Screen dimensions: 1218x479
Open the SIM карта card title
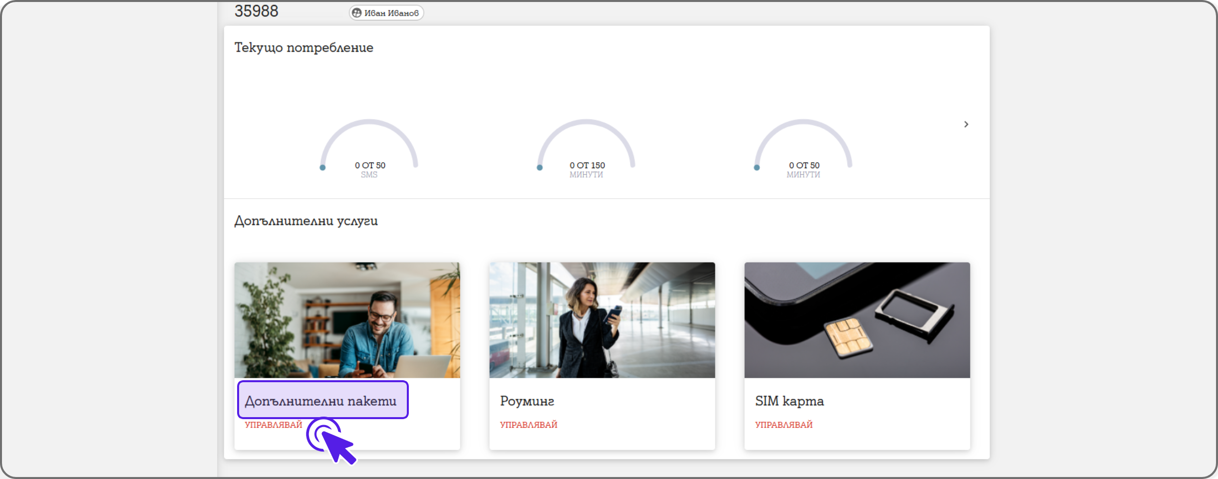789,401
